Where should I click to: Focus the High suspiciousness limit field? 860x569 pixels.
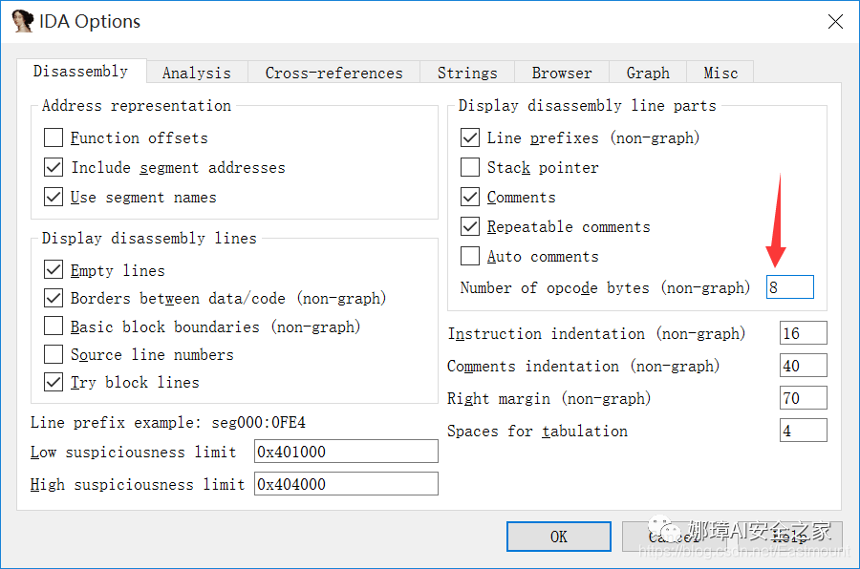[x=346, y=484]
